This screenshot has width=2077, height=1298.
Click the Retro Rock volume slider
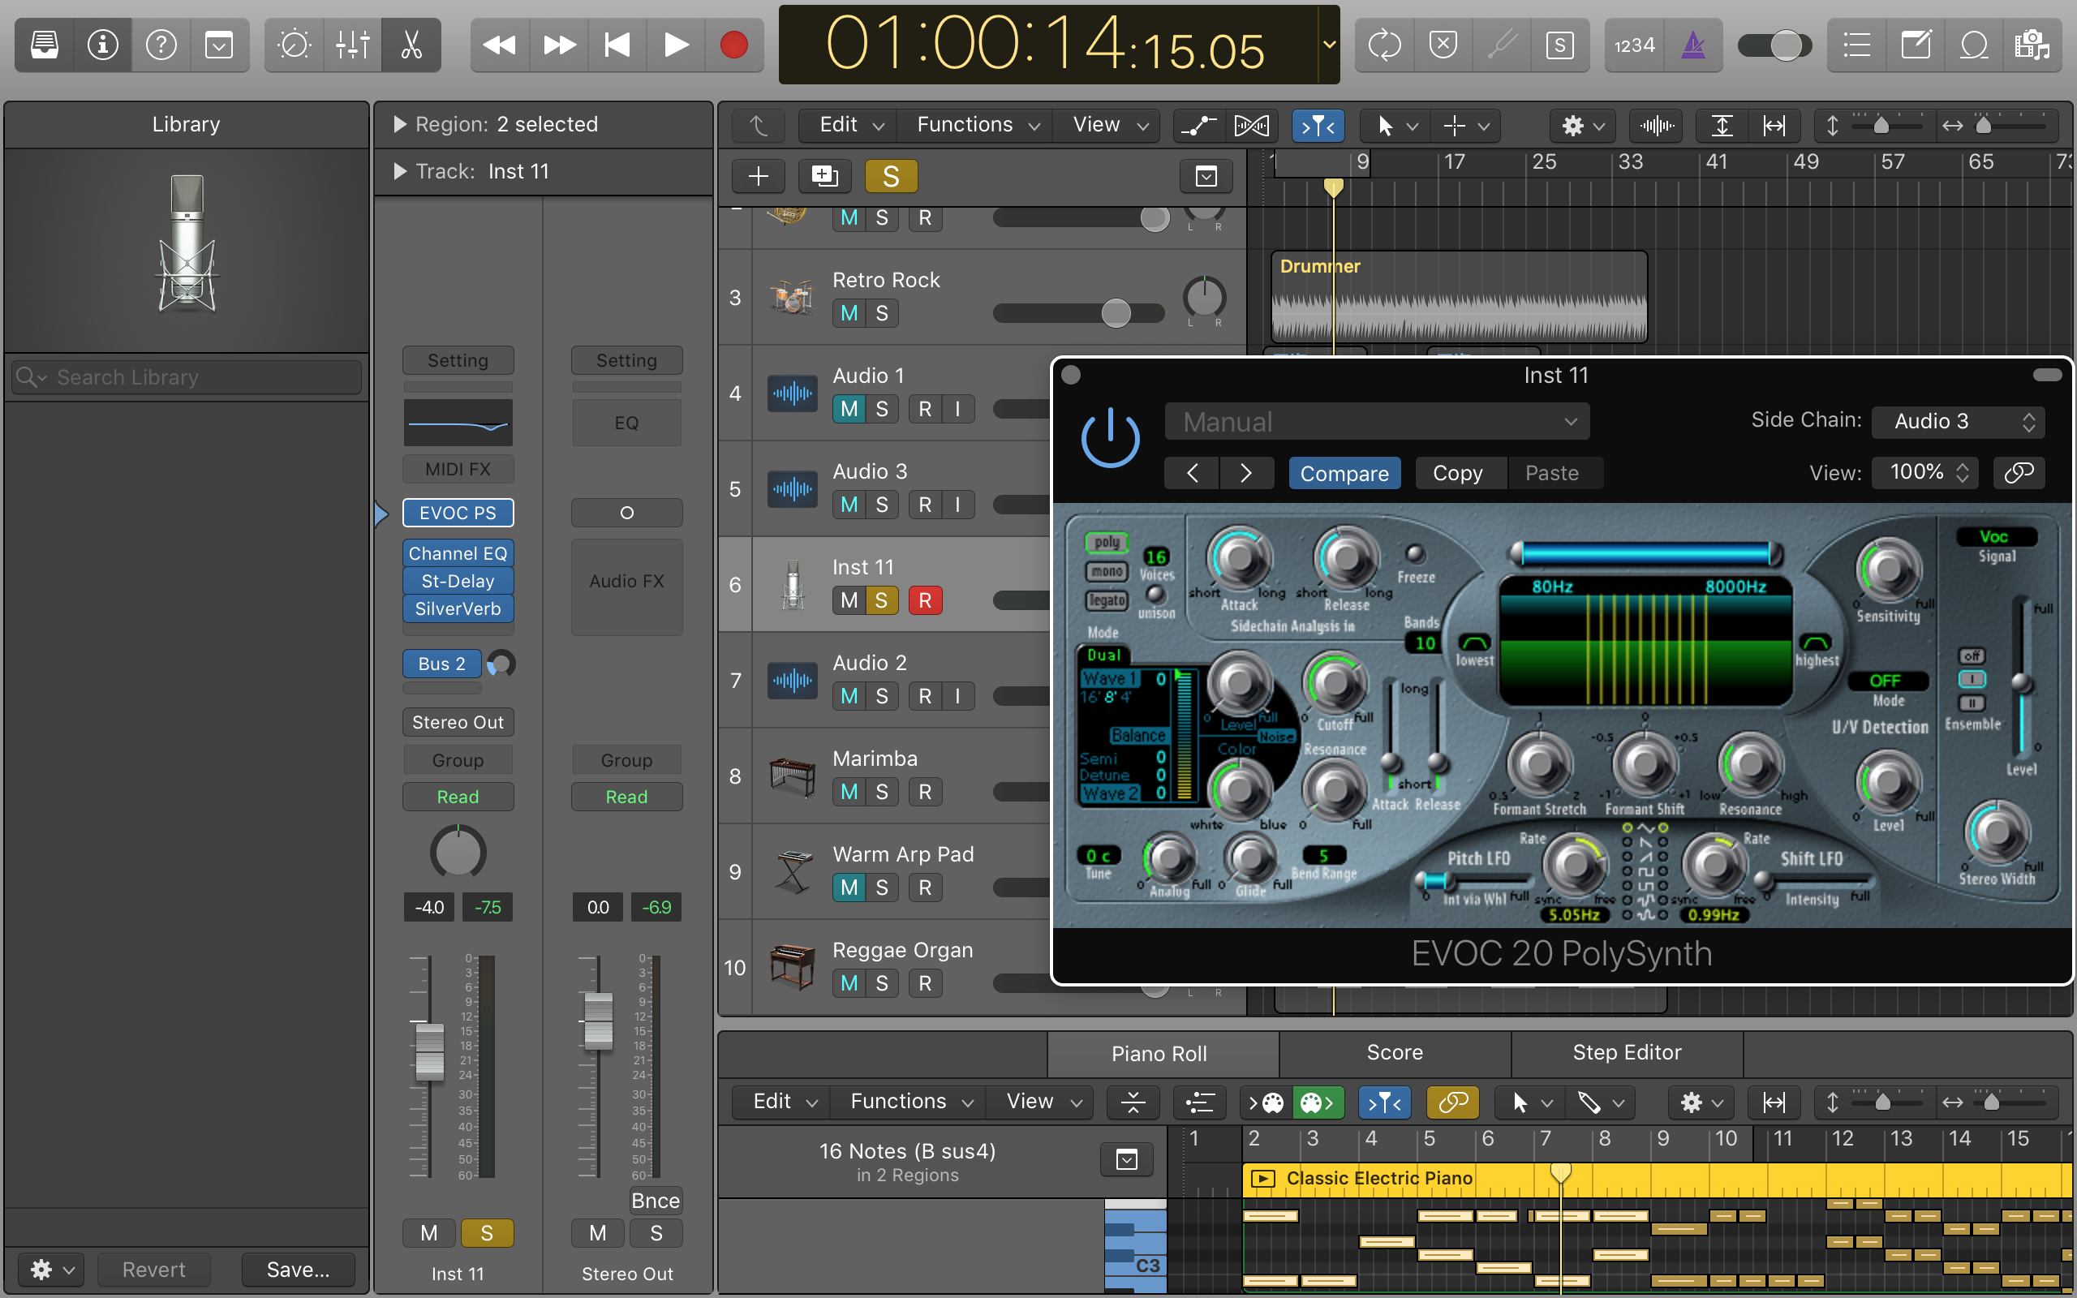coord(1115,313)
